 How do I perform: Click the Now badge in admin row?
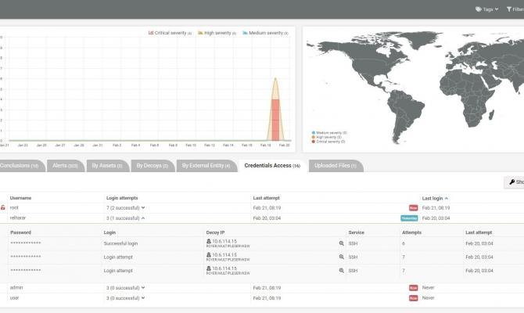point(414,288)
